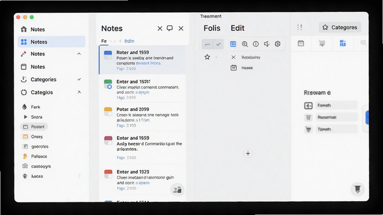Switch to the shopping cart tab icon
383x215 pixels.
point(322,43)
